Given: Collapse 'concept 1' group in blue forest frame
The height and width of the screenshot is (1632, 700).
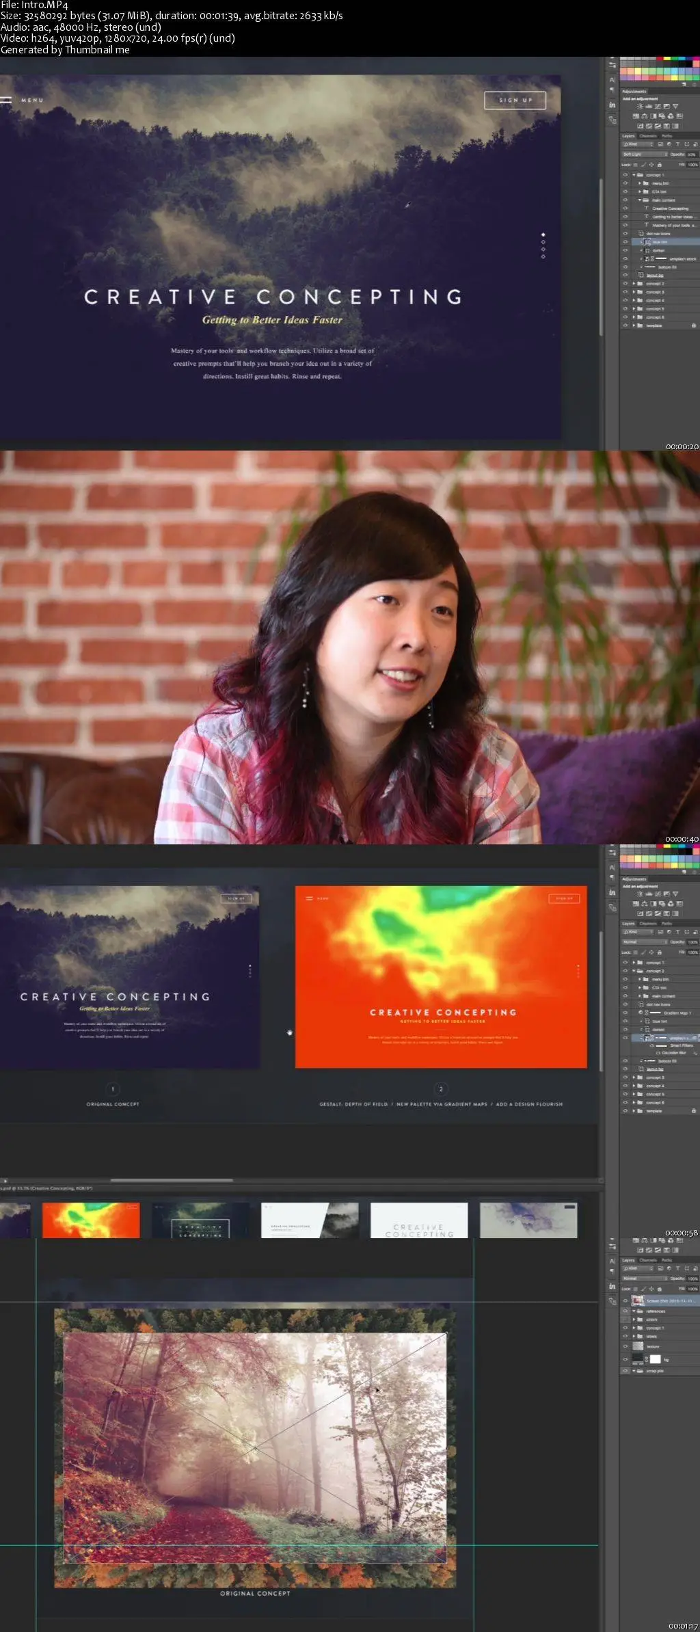Looking at the screenshot, I should click(634, 175).
